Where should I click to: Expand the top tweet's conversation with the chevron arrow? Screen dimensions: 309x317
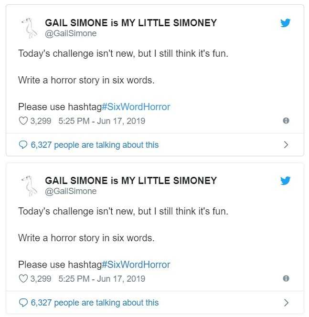[286, 145]
